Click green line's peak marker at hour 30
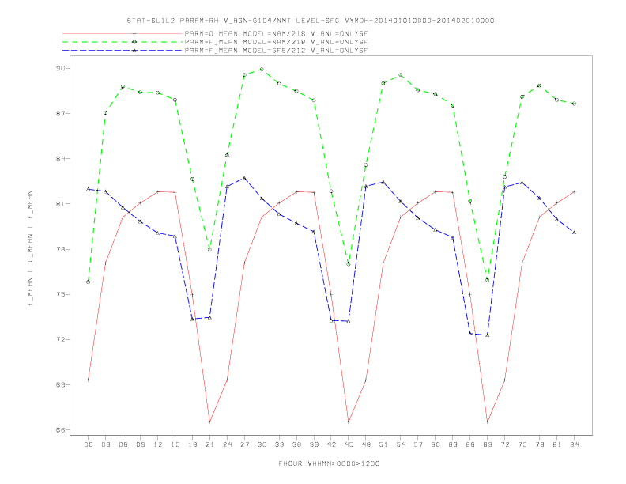Screen dimensions: 626x484 [x=262, y=69]
